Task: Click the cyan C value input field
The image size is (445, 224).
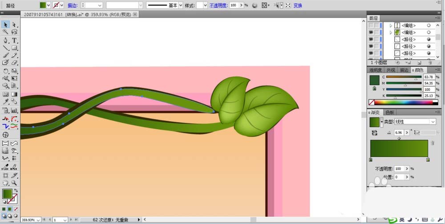Action: (x=429, y=77)
